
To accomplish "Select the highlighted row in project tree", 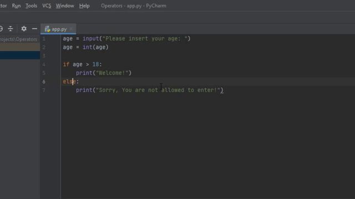I will click(20, 55).
